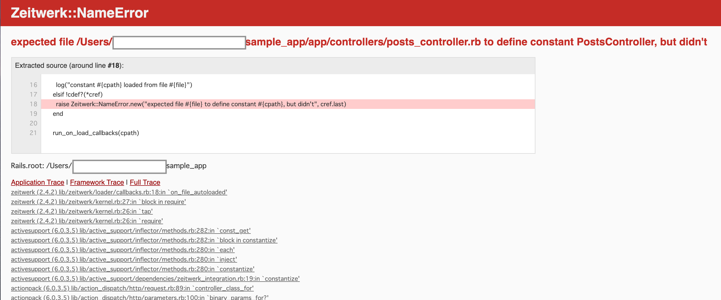Open trace zeitwerk_integration.rb:19 in constantize

pyautogui.click(x=155, y=279)
